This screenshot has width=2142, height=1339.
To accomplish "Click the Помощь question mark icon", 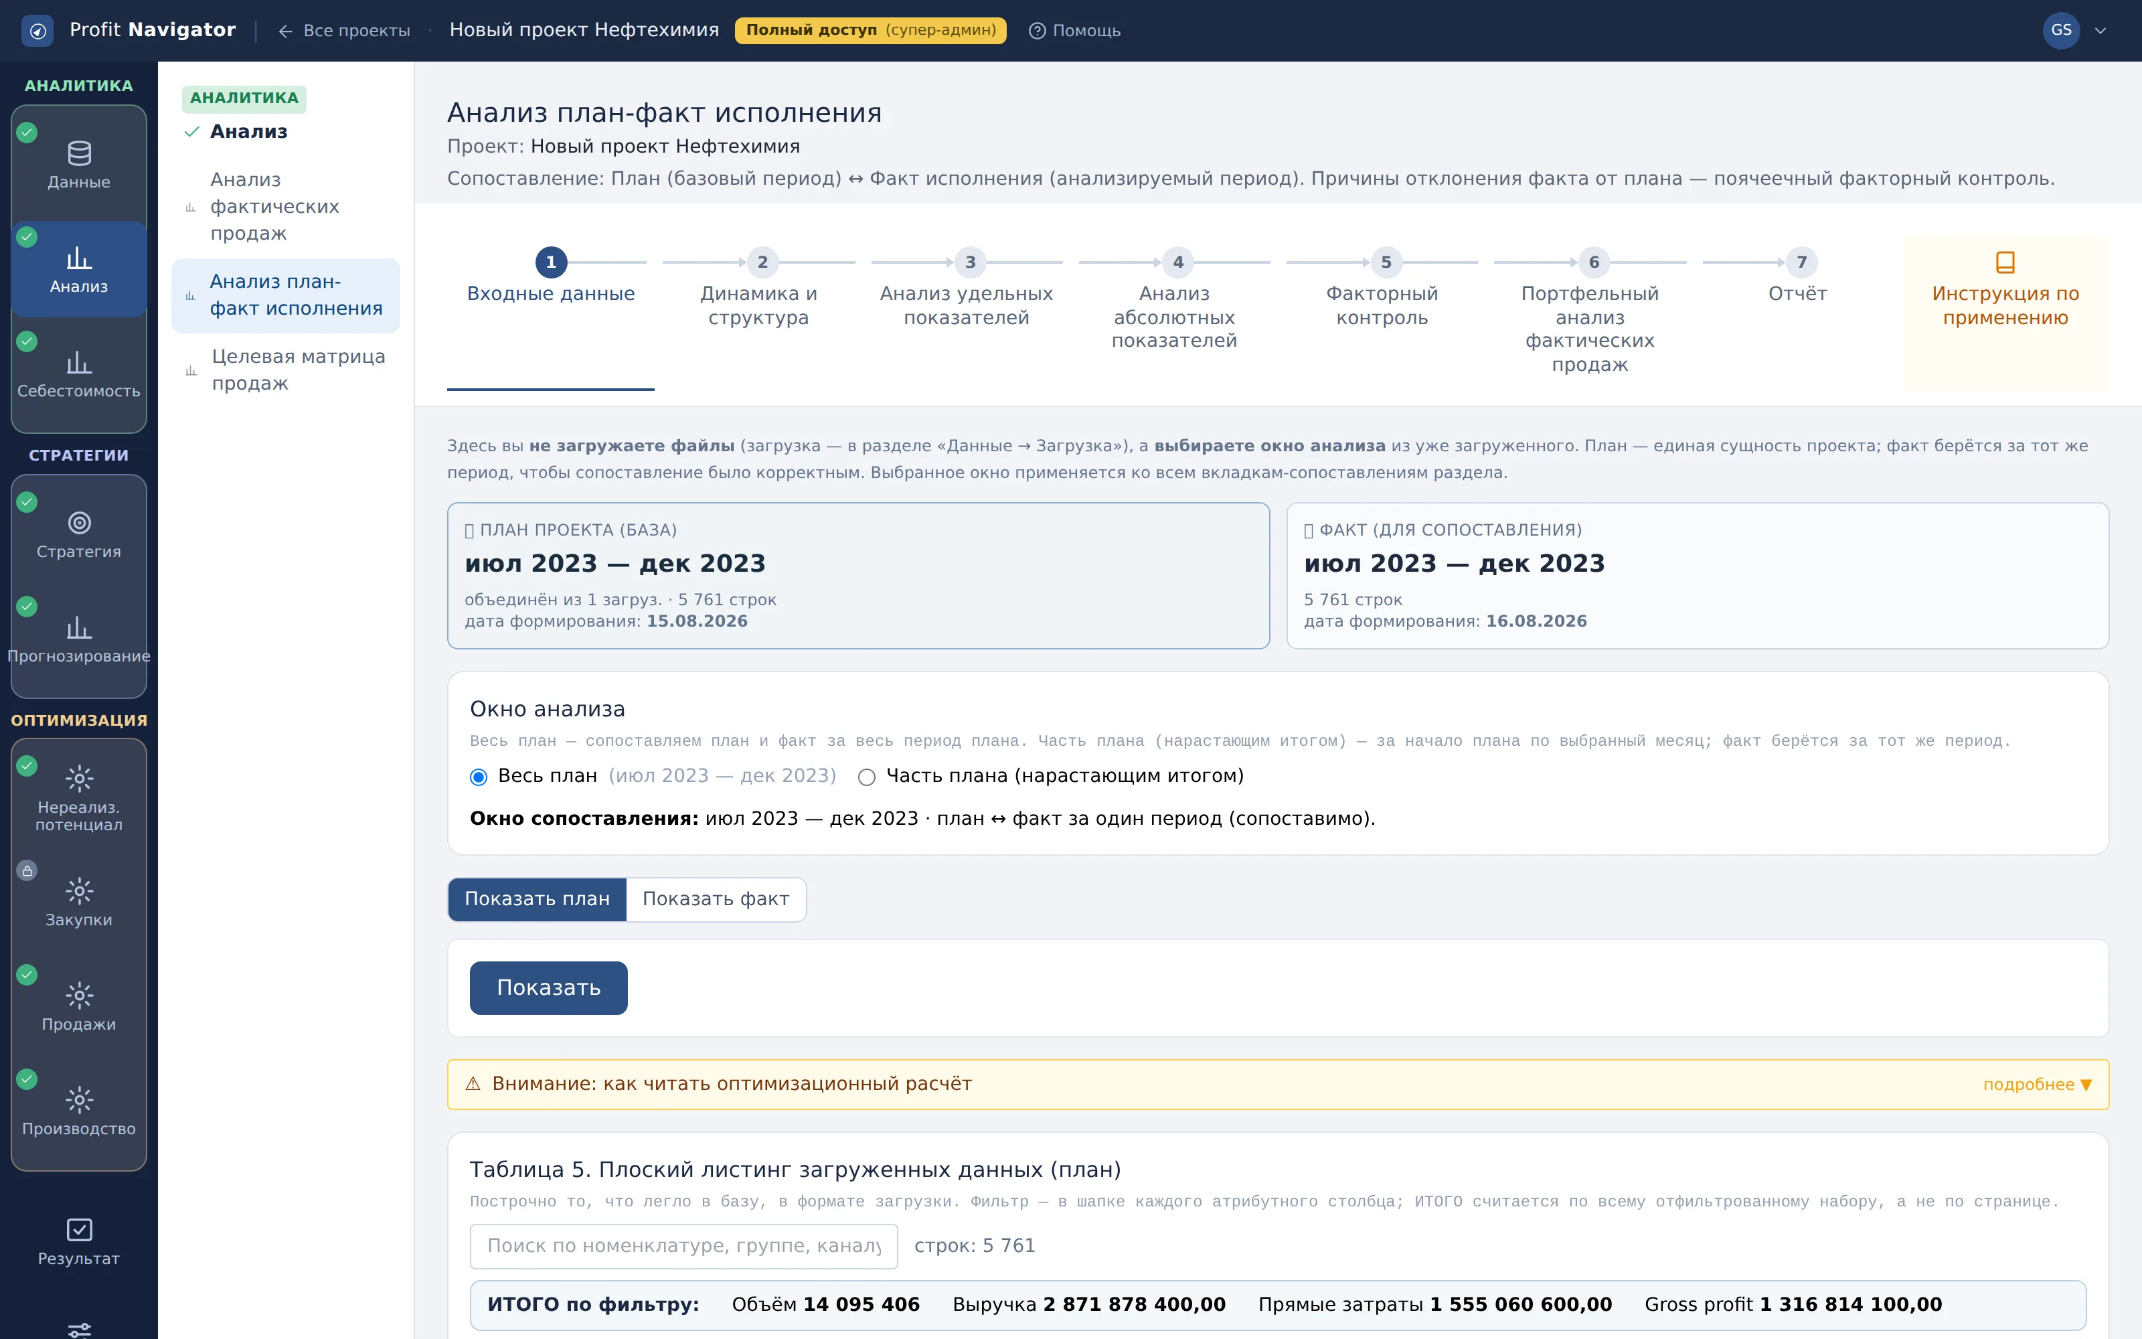I will click(x=1036, y=31).
